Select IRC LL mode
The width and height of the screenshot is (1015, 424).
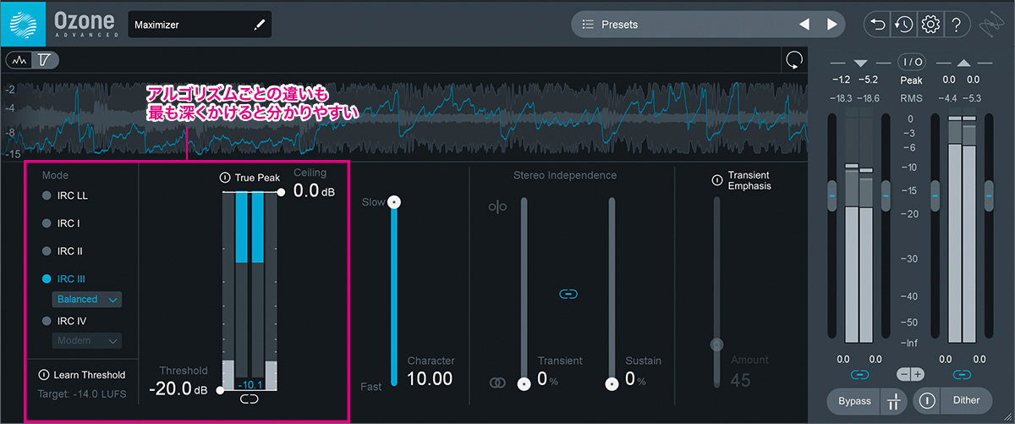tap(65, 195)
